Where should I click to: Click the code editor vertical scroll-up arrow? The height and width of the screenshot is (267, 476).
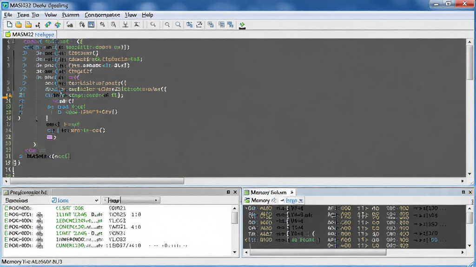click(469, 42)
